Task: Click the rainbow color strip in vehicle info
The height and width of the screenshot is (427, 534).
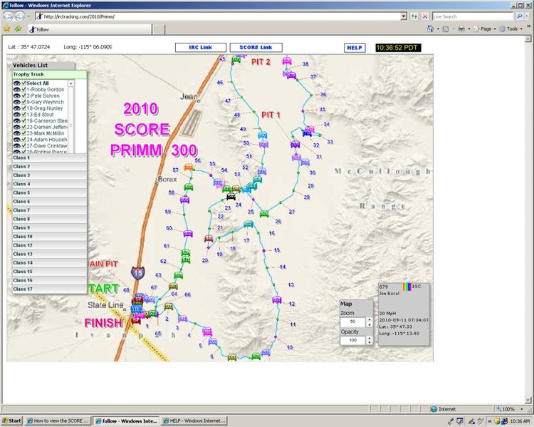Action: point(407,287)
